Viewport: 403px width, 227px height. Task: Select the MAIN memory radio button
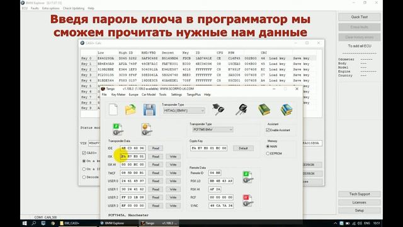(x=268, y=146)
